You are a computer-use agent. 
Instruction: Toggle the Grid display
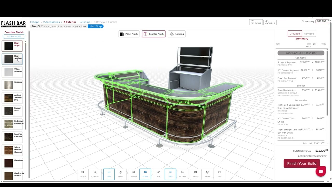[170, 174]
